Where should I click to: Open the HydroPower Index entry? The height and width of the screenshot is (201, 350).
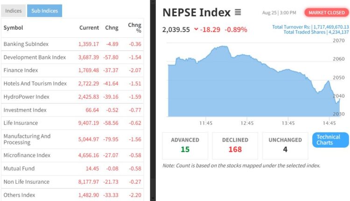point(26,97)
